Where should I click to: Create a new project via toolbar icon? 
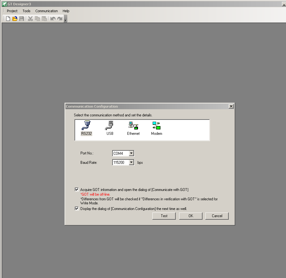click(7, 18)
